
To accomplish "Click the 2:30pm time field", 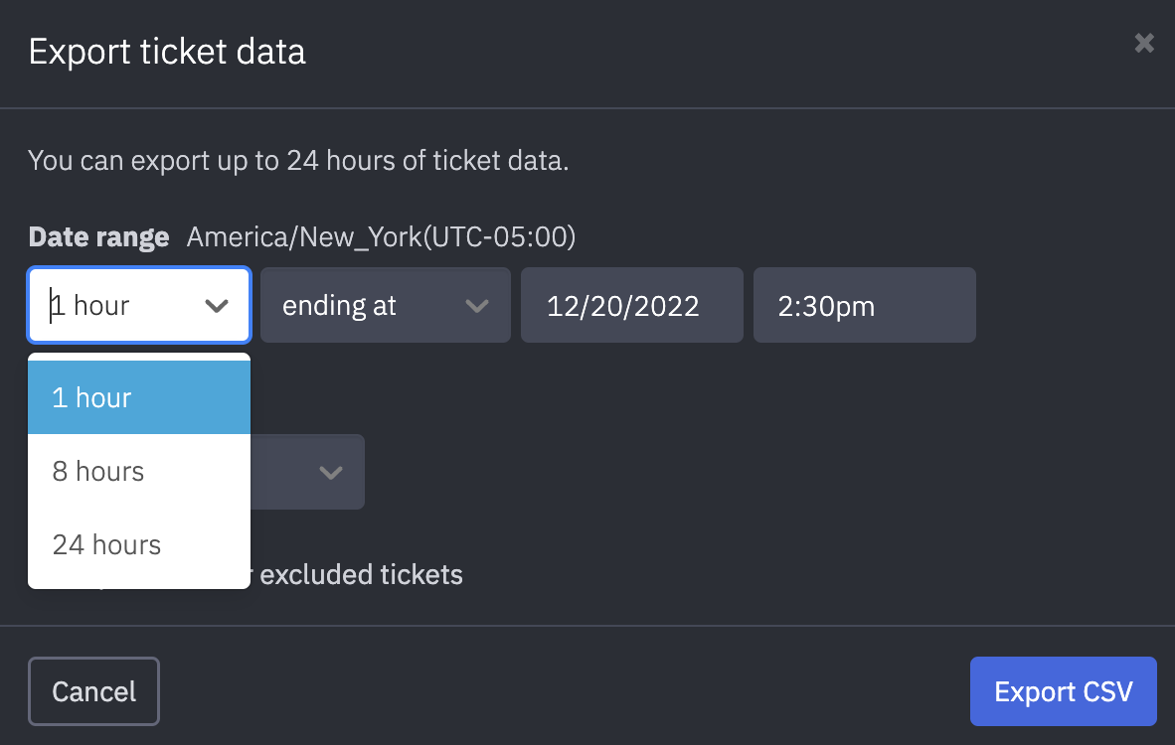I will (x=864, y=306).
